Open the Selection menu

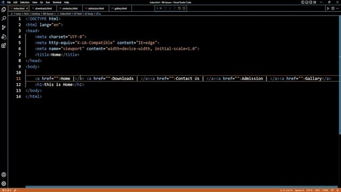pos(25,2)
